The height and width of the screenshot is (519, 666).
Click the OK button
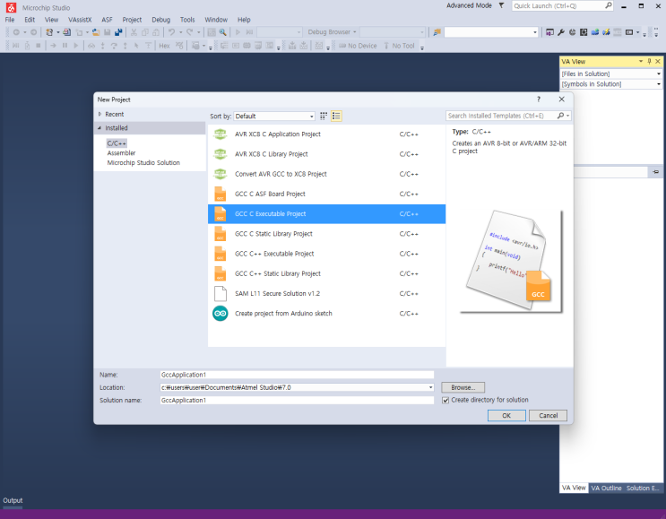tap(506, 415)
